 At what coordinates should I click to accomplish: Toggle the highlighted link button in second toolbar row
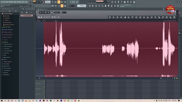[62, 6]
